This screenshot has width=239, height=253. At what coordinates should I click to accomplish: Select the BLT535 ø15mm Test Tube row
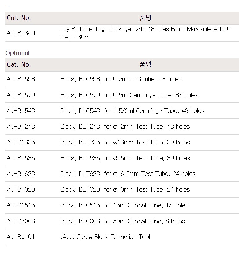tap(125, 158)
